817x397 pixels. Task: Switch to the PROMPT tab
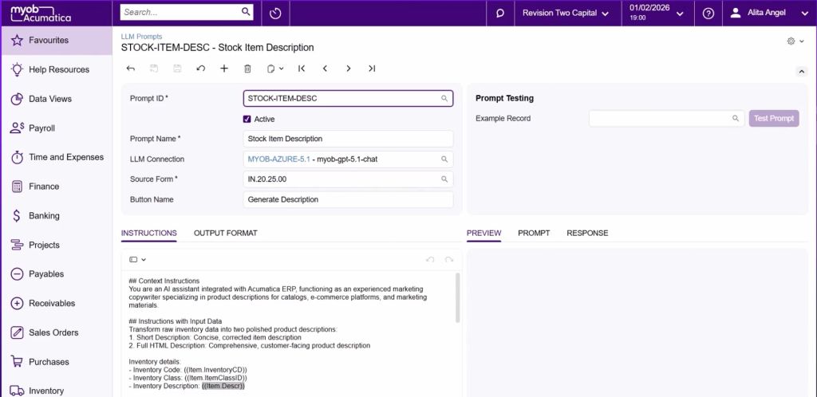coord(534,233)
